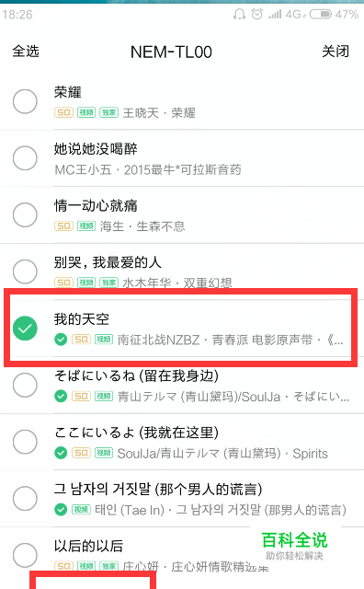This screenshot has width=364, height=589.
Task: Tap the NEM-TL00 device title
Action: pos(171,52)
